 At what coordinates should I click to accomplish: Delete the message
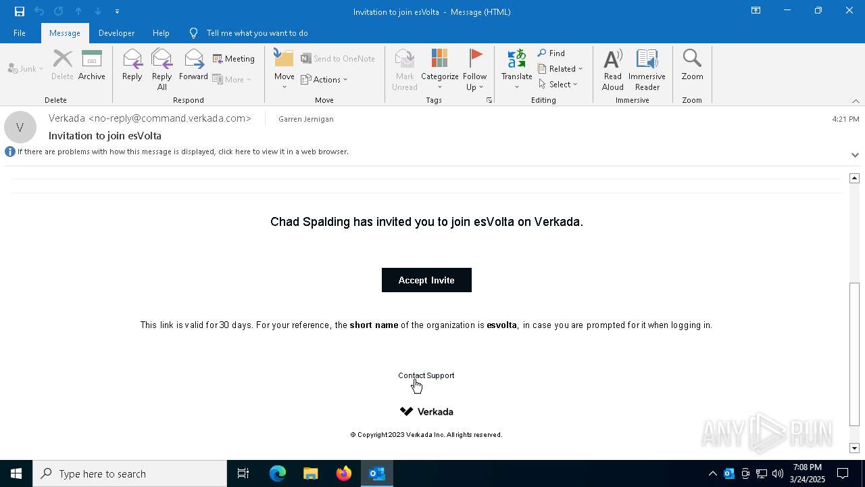(x=62, y=66)
